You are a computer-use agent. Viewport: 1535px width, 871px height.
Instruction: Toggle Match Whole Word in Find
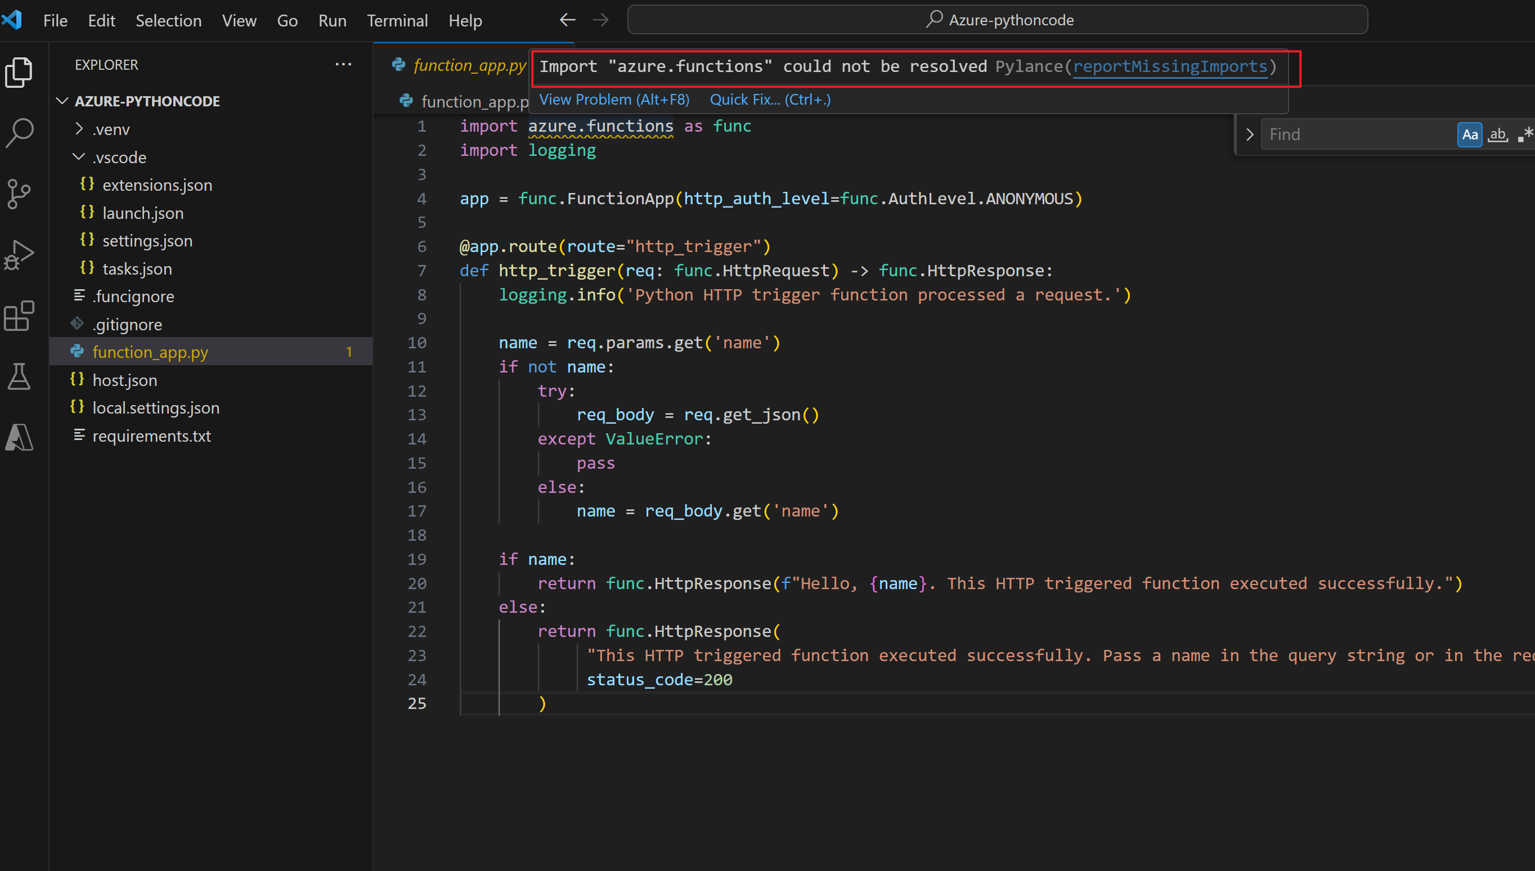1497,134
